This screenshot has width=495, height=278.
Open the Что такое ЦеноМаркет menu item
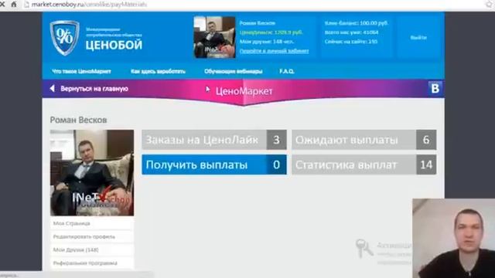81,71
